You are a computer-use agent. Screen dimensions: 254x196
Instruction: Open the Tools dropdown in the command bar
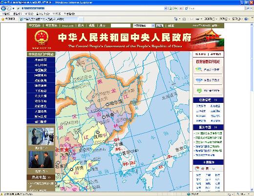(237, 19)
